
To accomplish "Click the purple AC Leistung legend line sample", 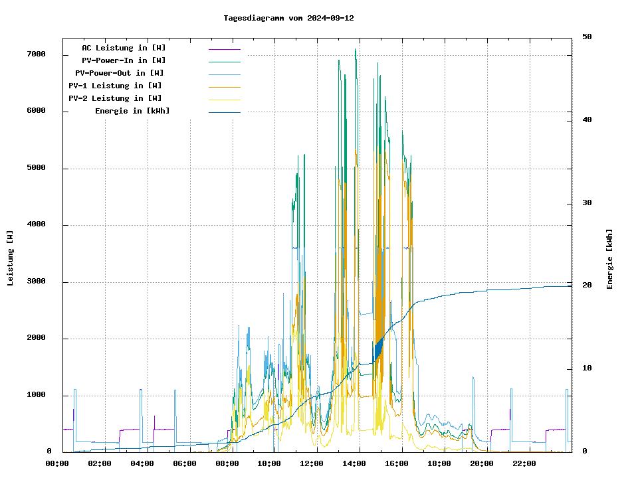I will [x=224, y=48].
